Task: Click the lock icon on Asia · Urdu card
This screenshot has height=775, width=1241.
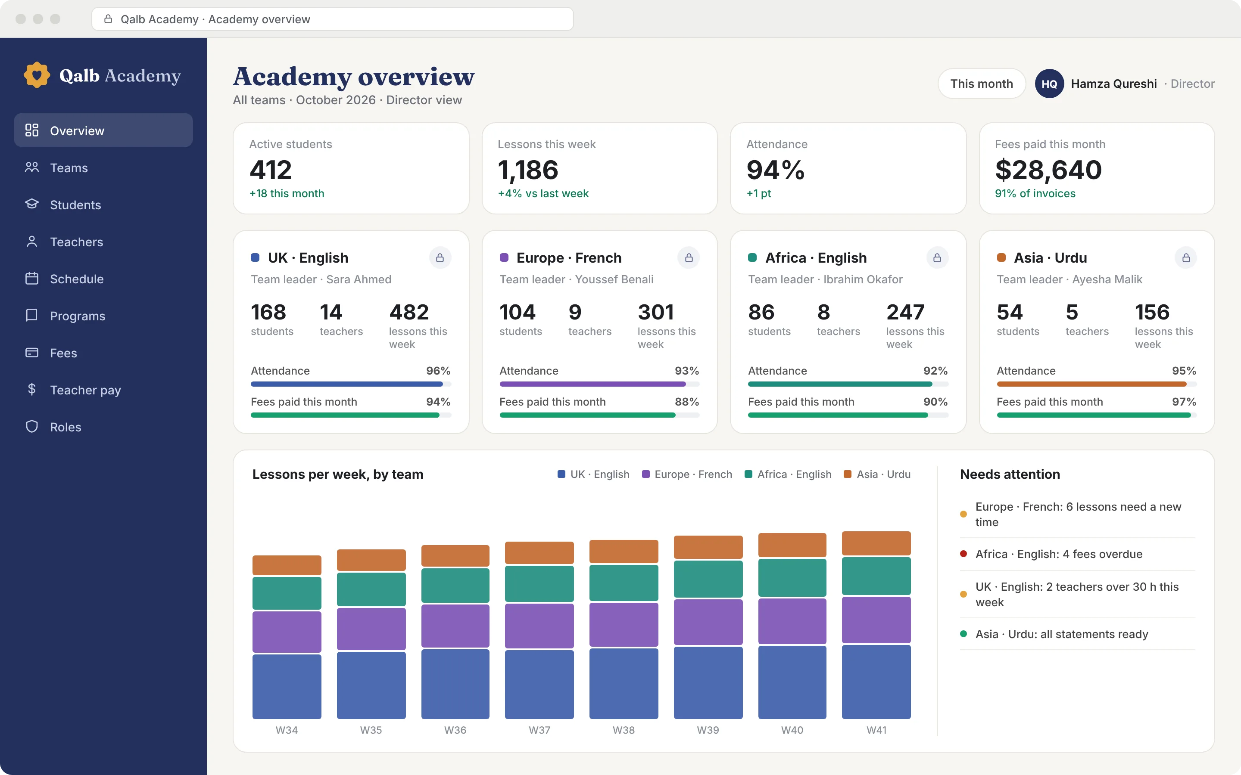Action: [x=1186, y=258]
